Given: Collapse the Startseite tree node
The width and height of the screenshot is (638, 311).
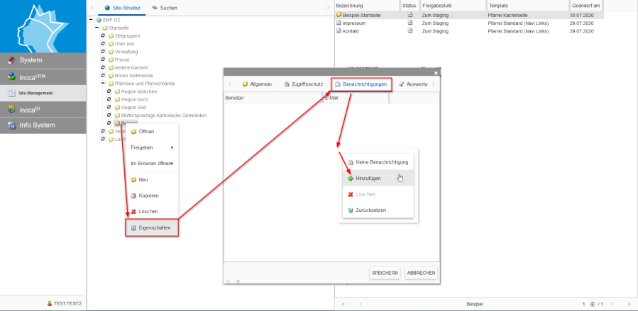Looking at the screenshot, I should pyautogui.click(x=96, y=28).
